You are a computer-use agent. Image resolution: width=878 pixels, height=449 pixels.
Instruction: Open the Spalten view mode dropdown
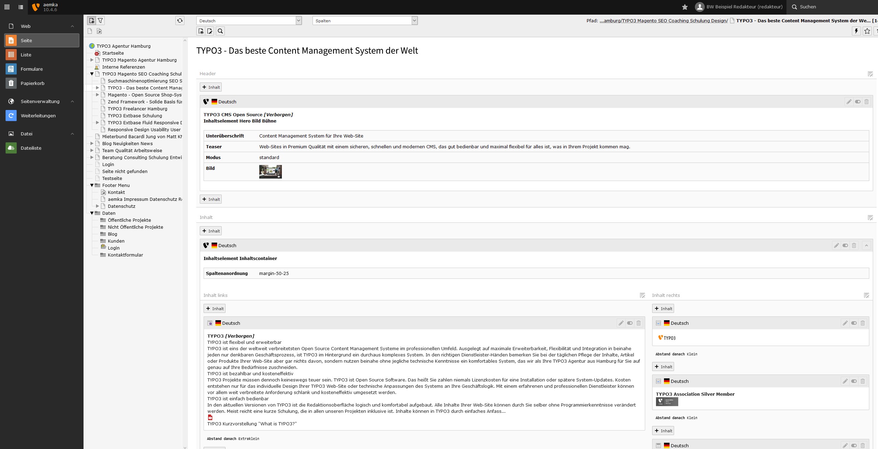[x=365, y=21]
